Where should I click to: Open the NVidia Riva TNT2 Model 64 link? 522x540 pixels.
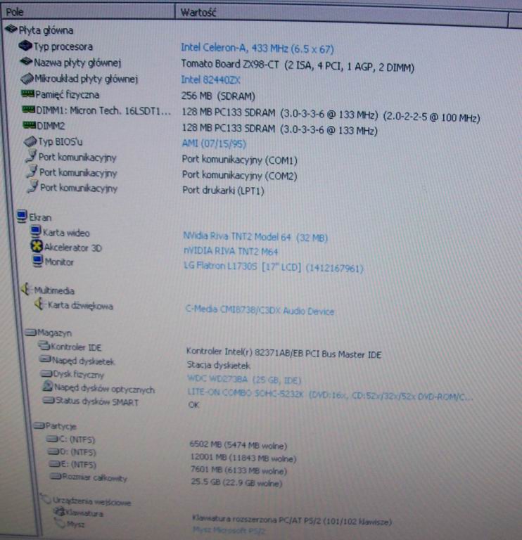point(255,237)
